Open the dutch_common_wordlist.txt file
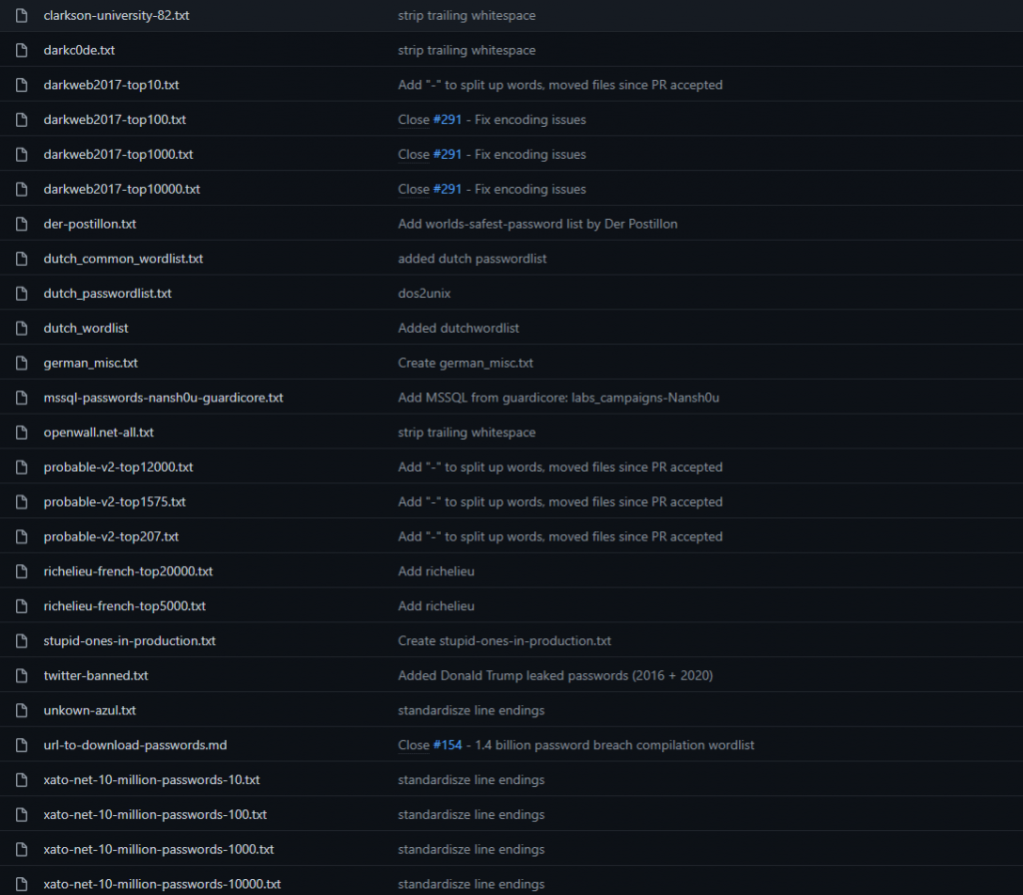 click(x=123, y=259)
